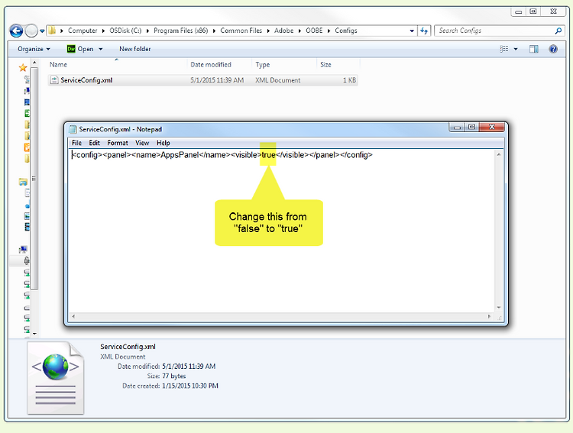Expand the arrow after OSDisk (C:) breadcrumb
573x433 pixels.
pos(147,31)
